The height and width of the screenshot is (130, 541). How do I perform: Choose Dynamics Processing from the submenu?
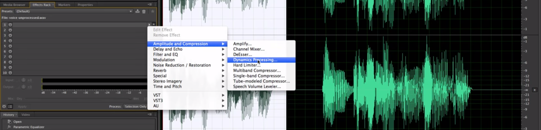[255, 60]
